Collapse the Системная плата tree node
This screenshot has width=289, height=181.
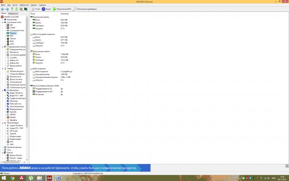(3, 22)
